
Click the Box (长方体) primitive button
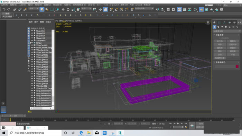click(220, 41)
